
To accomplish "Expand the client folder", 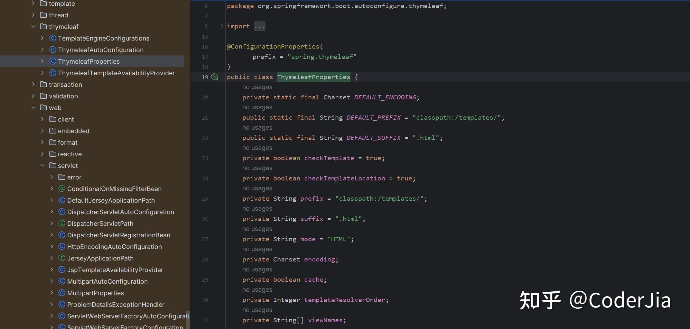I will coord(42,119).
